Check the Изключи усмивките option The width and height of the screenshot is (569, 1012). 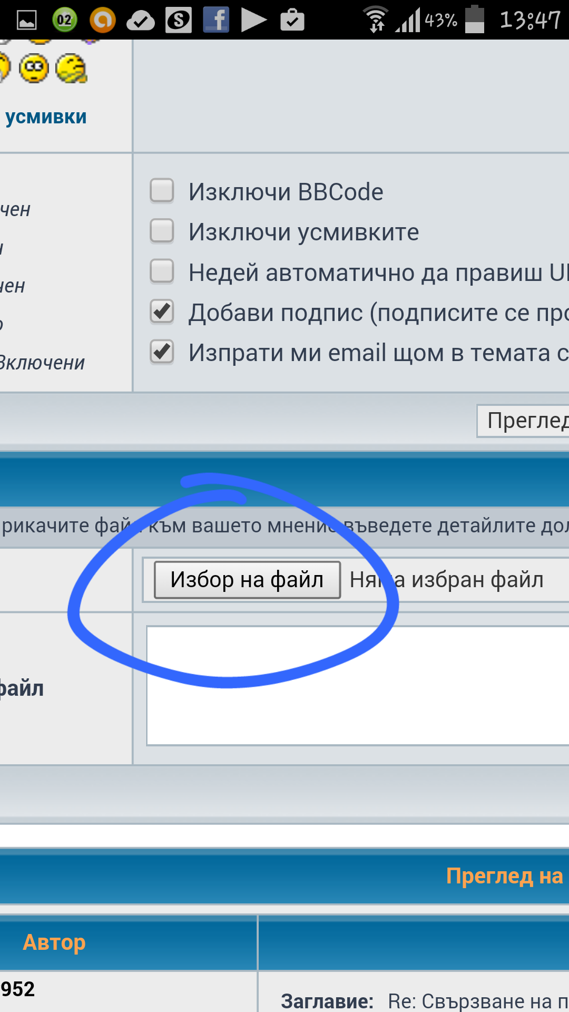pyautogui.click(x=162, y=231)
